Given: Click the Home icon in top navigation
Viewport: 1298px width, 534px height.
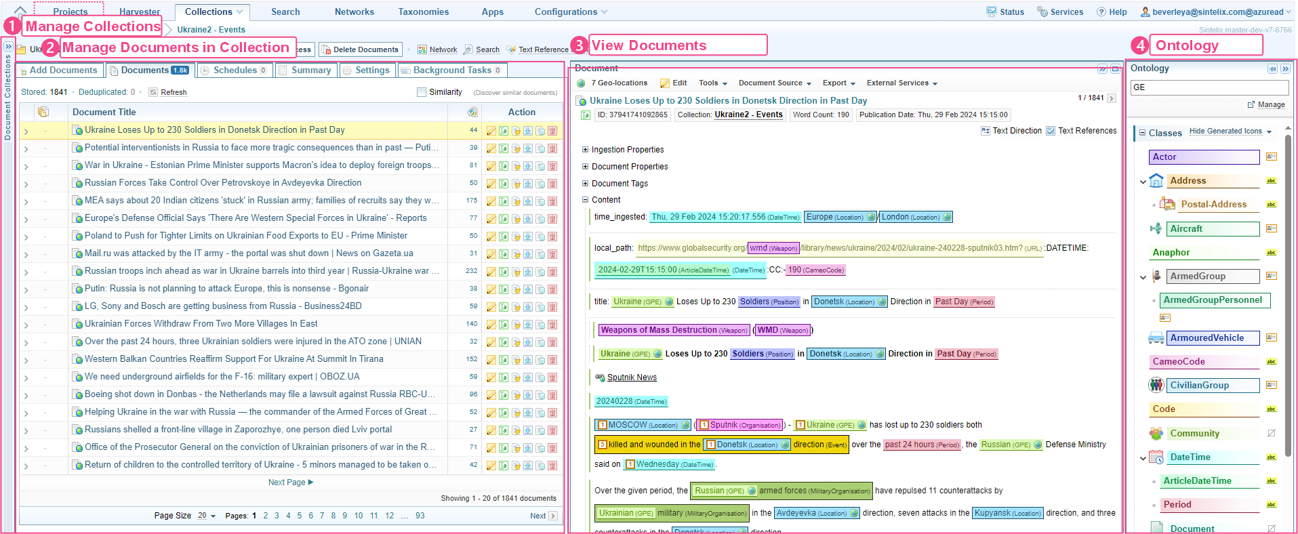Looking at the screenshot, I should coord(20,12).
